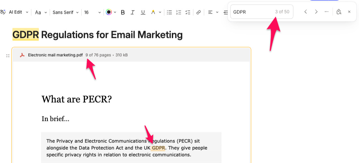This screenshot has height=163, width=359.
Task: Toggle italic formatting
Action: (x=132, y=12)
